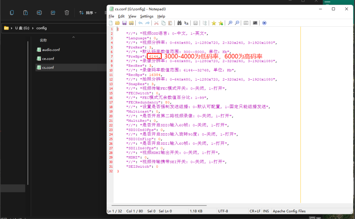
Task: Click the Delete trash icon in Explorer
Action: (x=67, y=13)
